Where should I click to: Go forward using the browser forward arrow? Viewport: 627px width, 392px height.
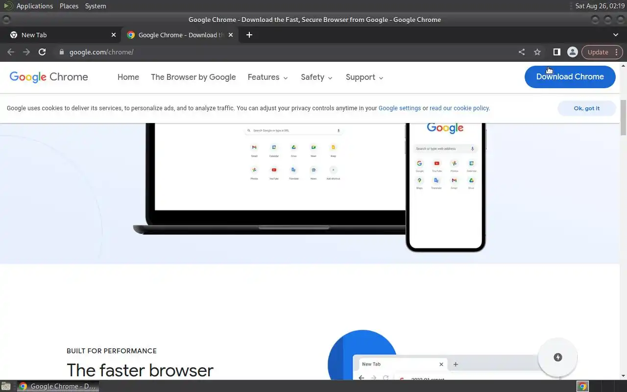pos(26,52)
